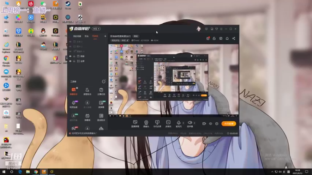312x175 pixels.
Task: Open Microsoft Edge from the taskbar
Action: [x=20, y=171]
